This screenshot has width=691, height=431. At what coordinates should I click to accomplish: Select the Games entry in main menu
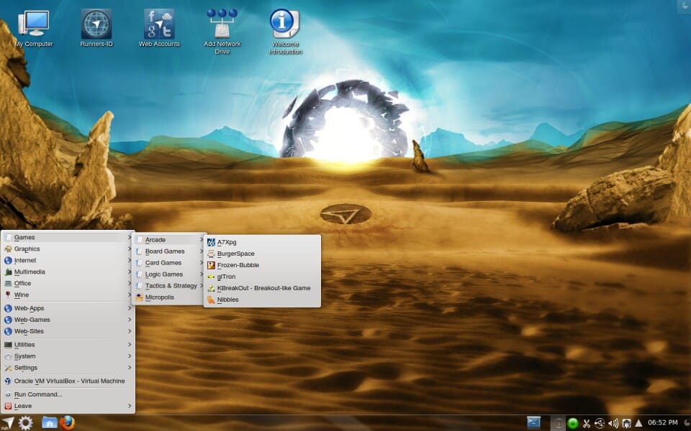68,237
